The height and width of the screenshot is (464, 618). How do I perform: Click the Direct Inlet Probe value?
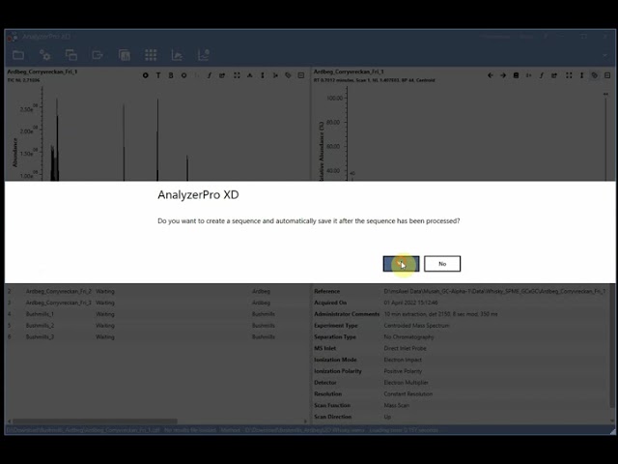[405, 348]
